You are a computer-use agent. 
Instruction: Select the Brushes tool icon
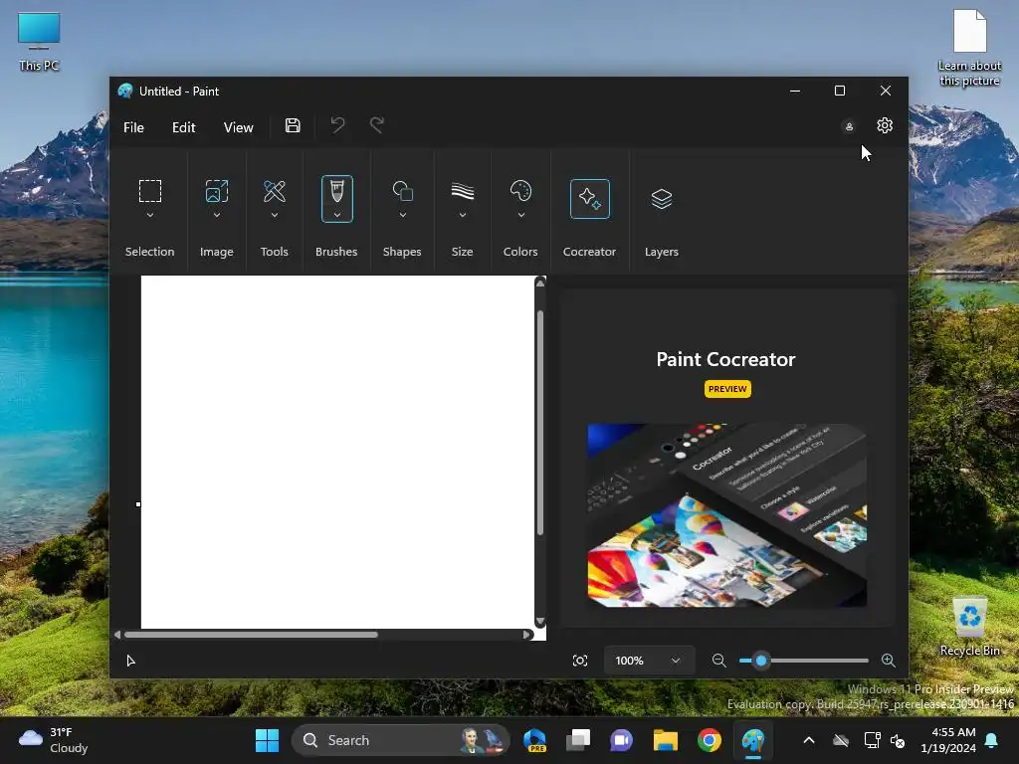[x=336, y=192]
